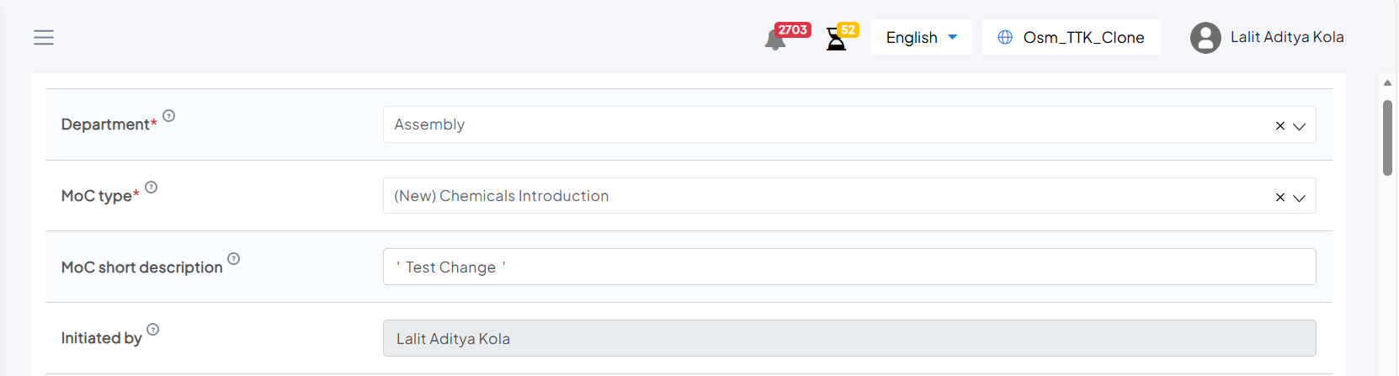1399x376 pixels.
Task: Expand the MoC type dropdown arrow
Action: (x=1299, y=198)
